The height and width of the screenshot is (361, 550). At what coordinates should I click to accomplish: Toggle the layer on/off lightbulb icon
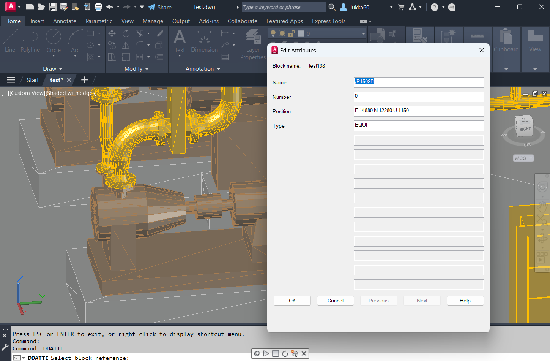[x=273, y=34]
